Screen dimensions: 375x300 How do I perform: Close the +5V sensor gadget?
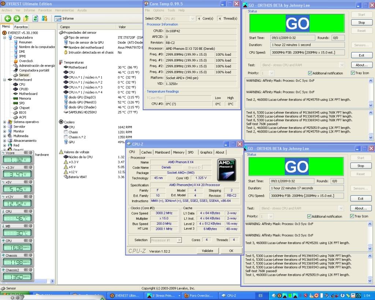pos(31,182)
